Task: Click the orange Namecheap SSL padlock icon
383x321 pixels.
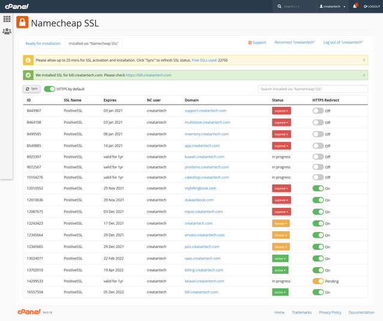Action: click(x=22, y=22)
